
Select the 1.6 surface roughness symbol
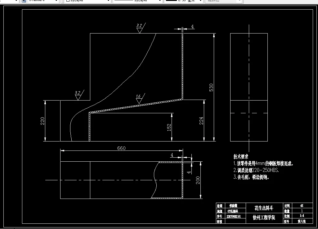[x=140, y=98]
